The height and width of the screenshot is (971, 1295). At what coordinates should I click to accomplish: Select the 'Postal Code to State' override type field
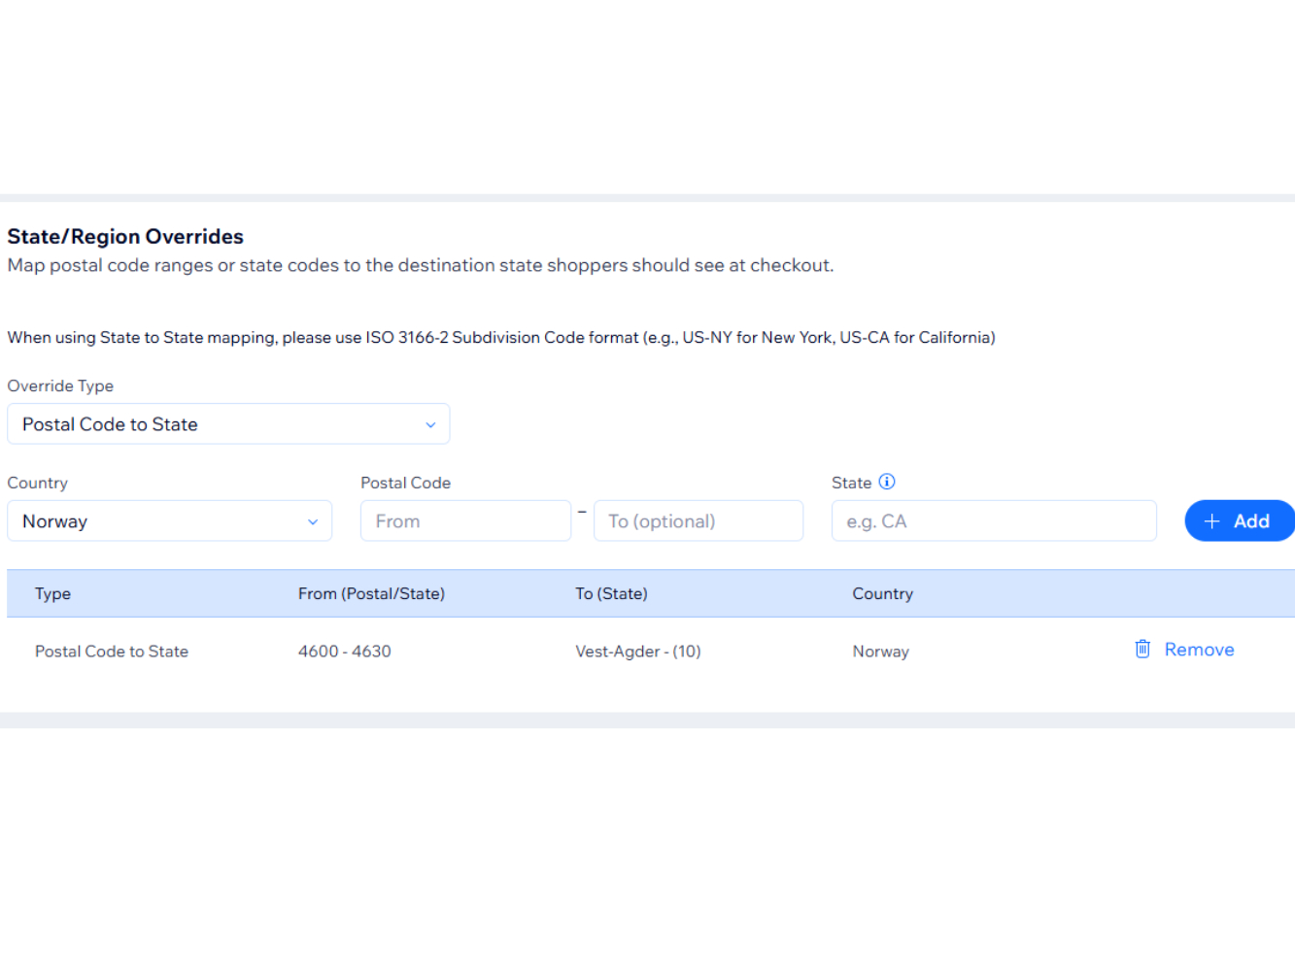click(x=214, y=424)
